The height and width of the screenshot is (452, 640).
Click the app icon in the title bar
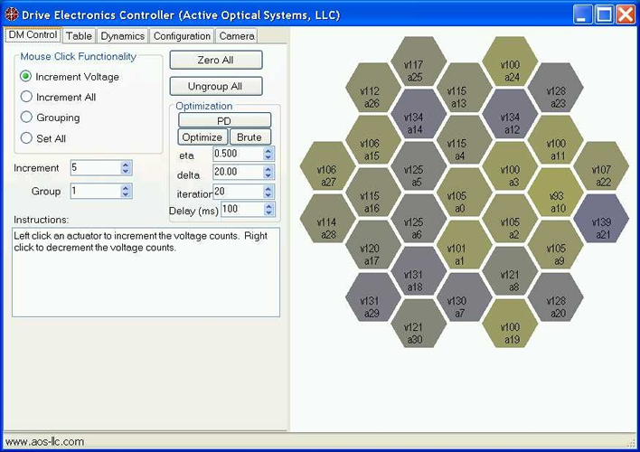click(x=11, y=14)
